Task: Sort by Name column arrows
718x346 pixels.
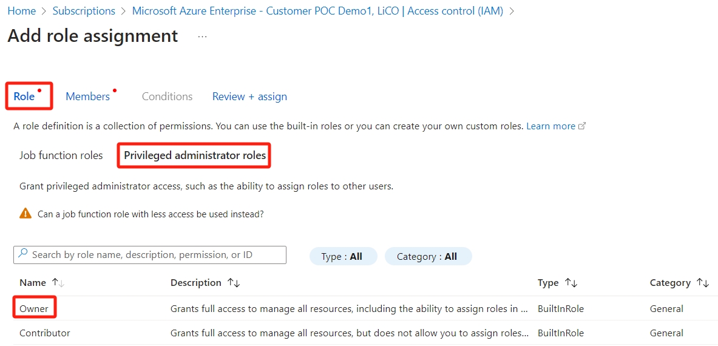Action: click(x=58, y=283)
